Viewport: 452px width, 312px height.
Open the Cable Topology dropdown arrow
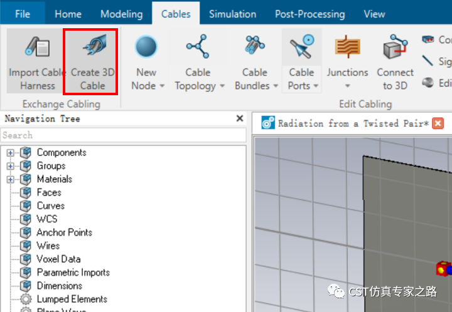221,86
